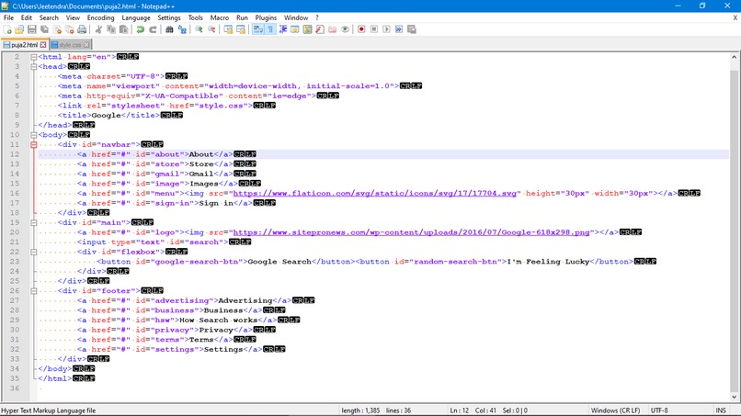Viewport: 741px width, 416px height.
Task: Click the Save All toolbar icon
Action: 44,29
